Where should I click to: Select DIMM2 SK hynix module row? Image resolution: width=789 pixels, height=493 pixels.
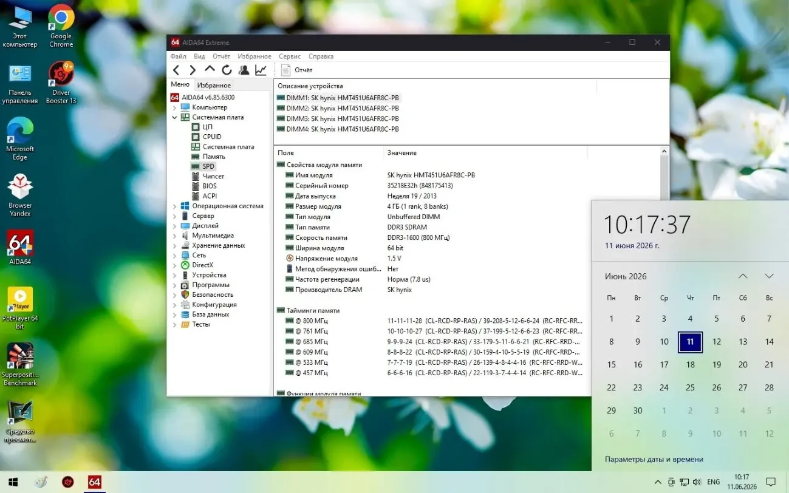click(x=338, y=108)
